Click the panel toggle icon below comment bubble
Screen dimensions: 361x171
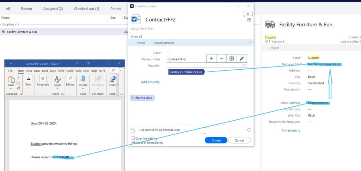[x=249, y=20]
